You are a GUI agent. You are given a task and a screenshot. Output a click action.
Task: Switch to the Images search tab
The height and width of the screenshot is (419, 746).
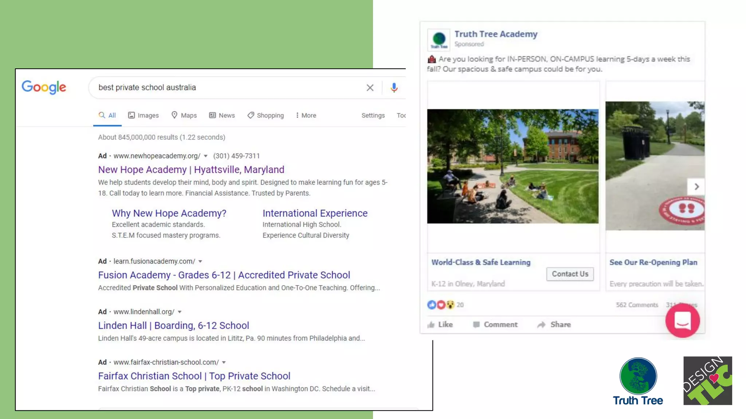(x=144, y=115)
